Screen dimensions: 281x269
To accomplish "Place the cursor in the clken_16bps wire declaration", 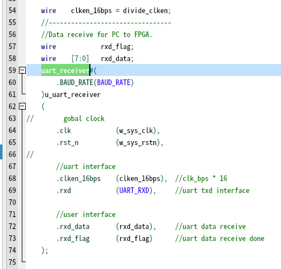I will 92,10.
